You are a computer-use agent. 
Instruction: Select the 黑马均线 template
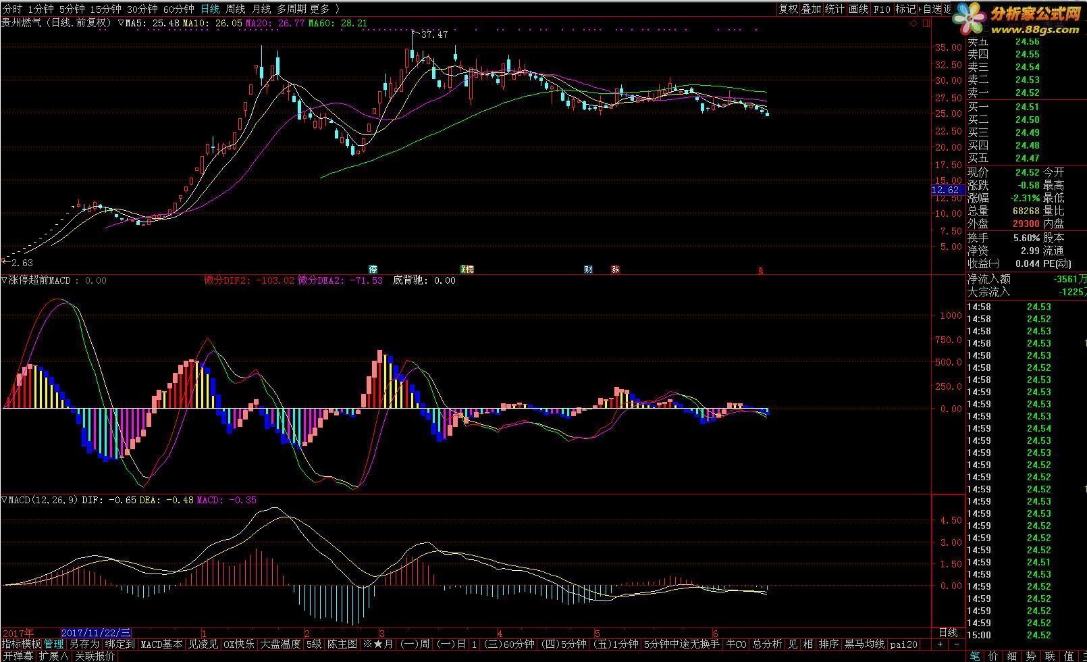[x=864, y=644]
